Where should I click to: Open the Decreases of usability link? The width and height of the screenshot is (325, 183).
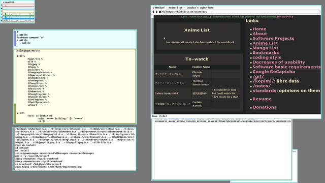point(279,62)
